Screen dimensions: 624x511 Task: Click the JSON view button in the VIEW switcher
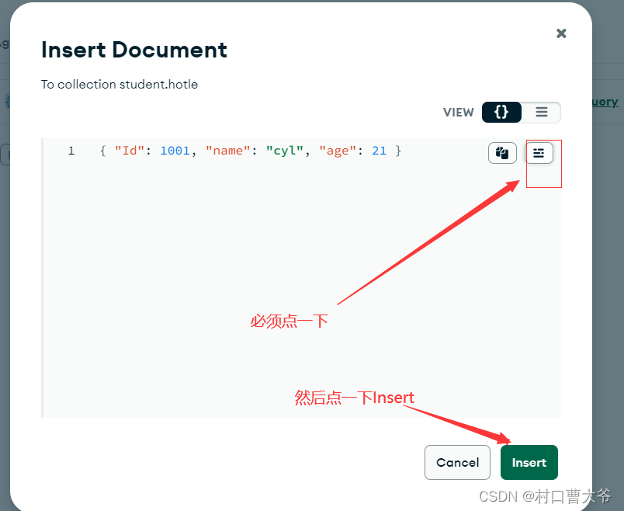click(501, 112)
